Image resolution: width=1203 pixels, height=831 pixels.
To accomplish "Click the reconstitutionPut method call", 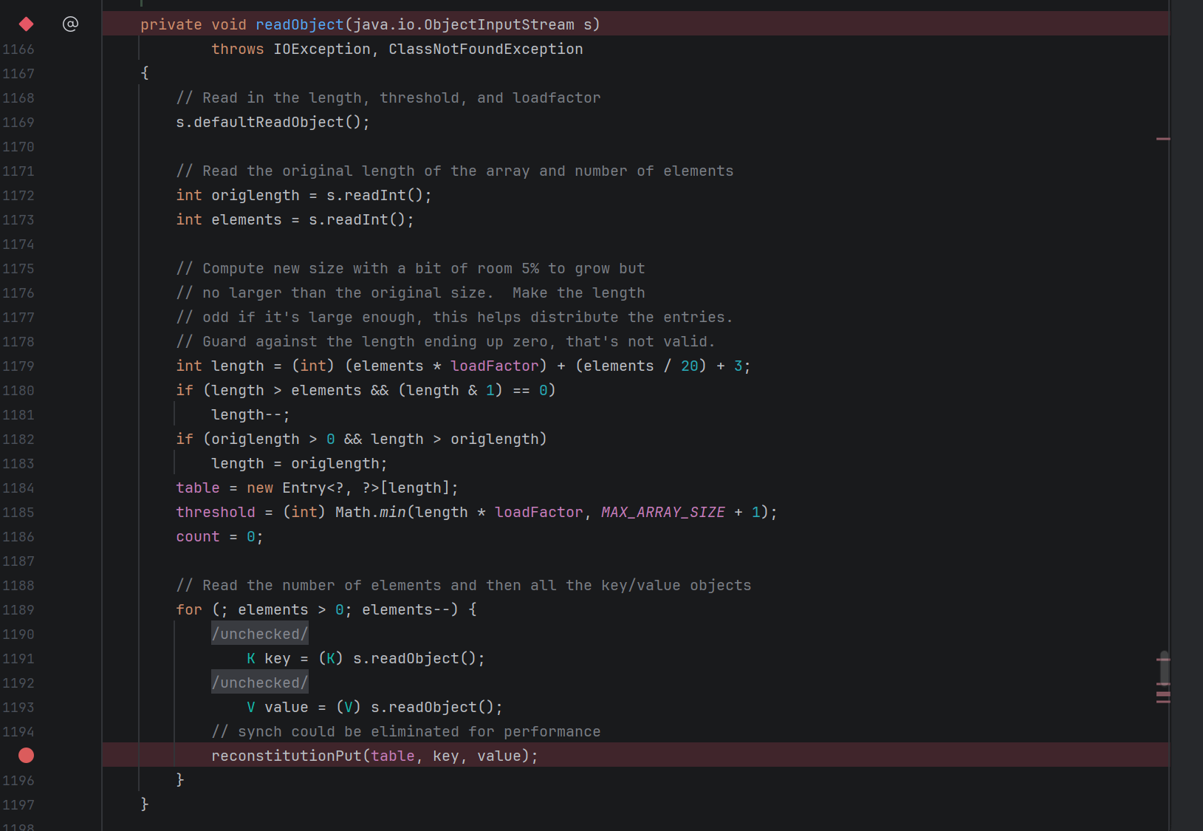I will [x=286, y=756].
